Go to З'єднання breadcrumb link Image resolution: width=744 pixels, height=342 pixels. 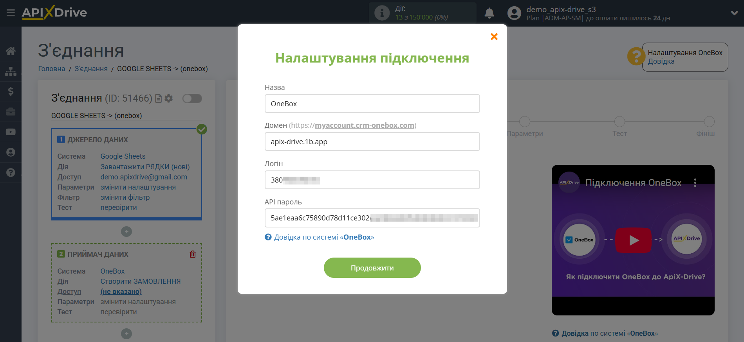[x=91, y=69]
